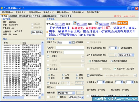Screen dimensions: 139x102
Task: Select log row 接到任务-4248614
Action: point(22,52)
